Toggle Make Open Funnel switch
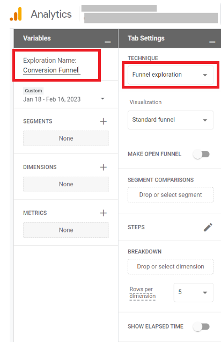This screenshot has height=342, width=221. pyautogui.click(x=201, y=154)
